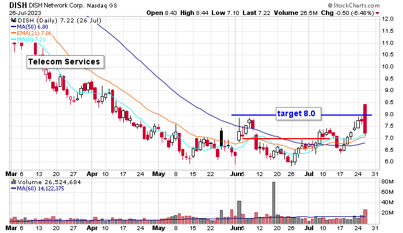Click the 26-Jul-2023 date label

25,13
